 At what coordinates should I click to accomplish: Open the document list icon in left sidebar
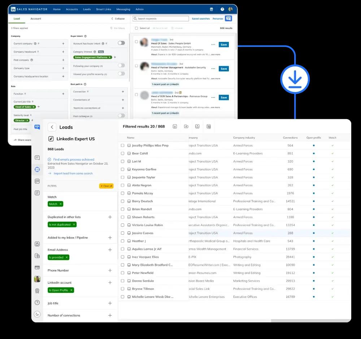pyautogui.click(x=37, y=193)
